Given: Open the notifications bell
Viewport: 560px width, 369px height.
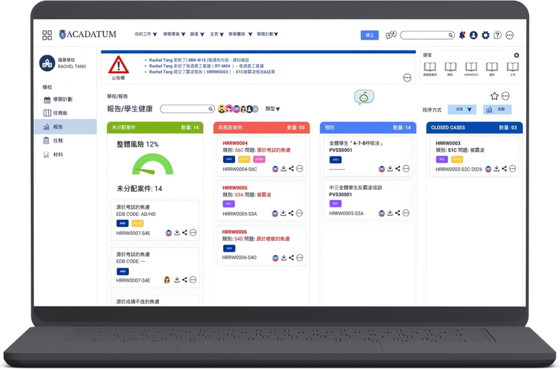Looking at the screenshot, I should click(462, 35).
